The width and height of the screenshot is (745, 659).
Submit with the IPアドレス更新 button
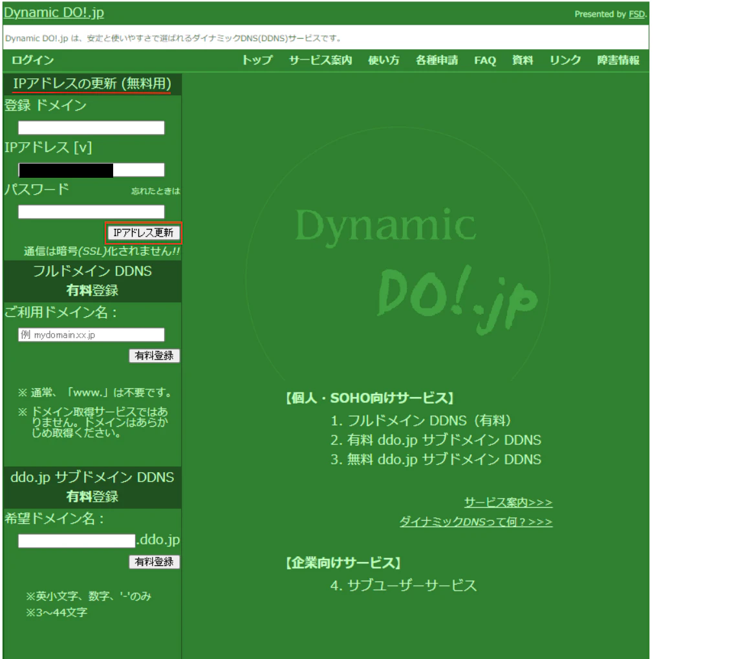[144, 233]
